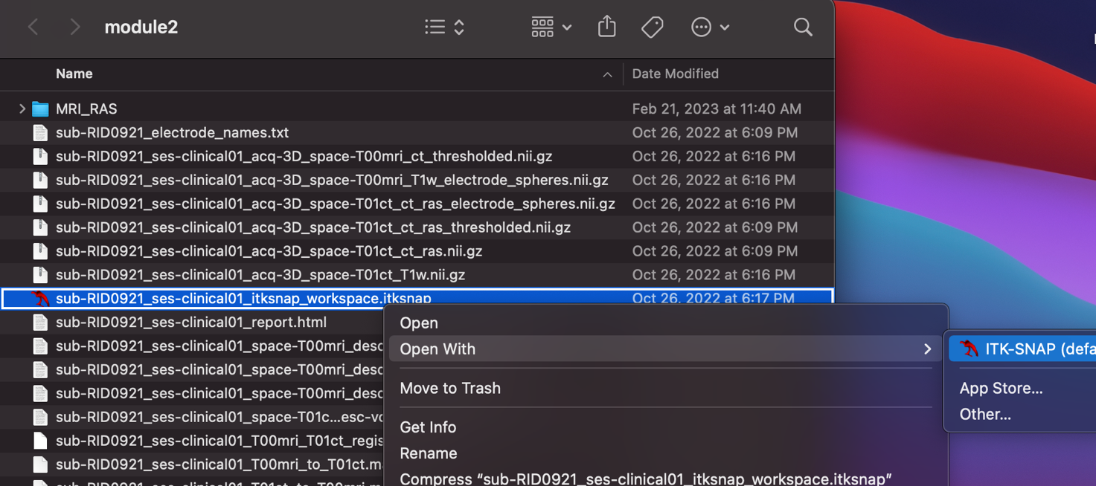Image resolution: width=1096 pixels, height=486 pixels.
Task: Click the icon of ct_ras_electrode_spheres.nii.gz file
Action: click(40, 204)
